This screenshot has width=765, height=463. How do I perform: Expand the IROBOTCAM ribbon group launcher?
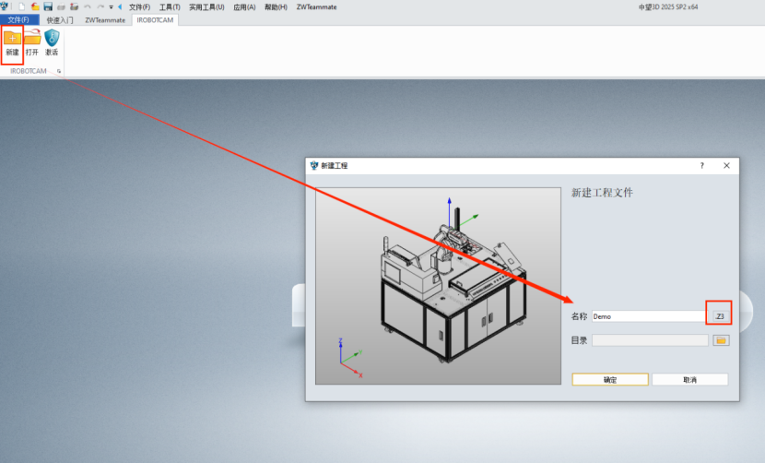[x=58, y=71]
